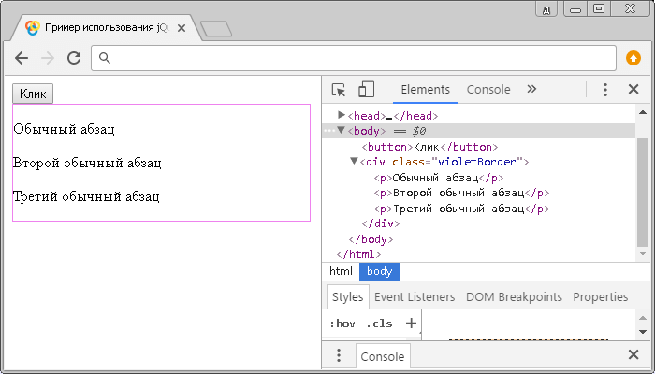
Task: Click the Клик button on page
Action: click(x=33, y=93)
